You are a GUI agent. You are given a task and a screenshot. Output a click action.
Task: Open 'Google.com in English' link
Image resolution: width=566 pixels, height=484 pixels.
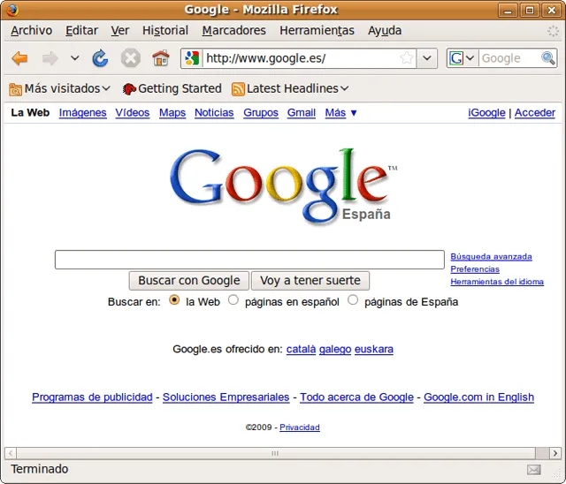tap(479, 397)
